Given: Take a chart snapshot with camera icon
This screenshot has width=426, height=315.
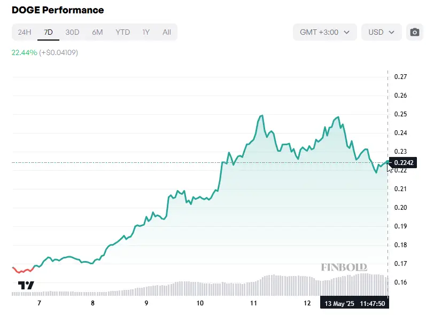Looking at the screenshot, I should point(415,32).
